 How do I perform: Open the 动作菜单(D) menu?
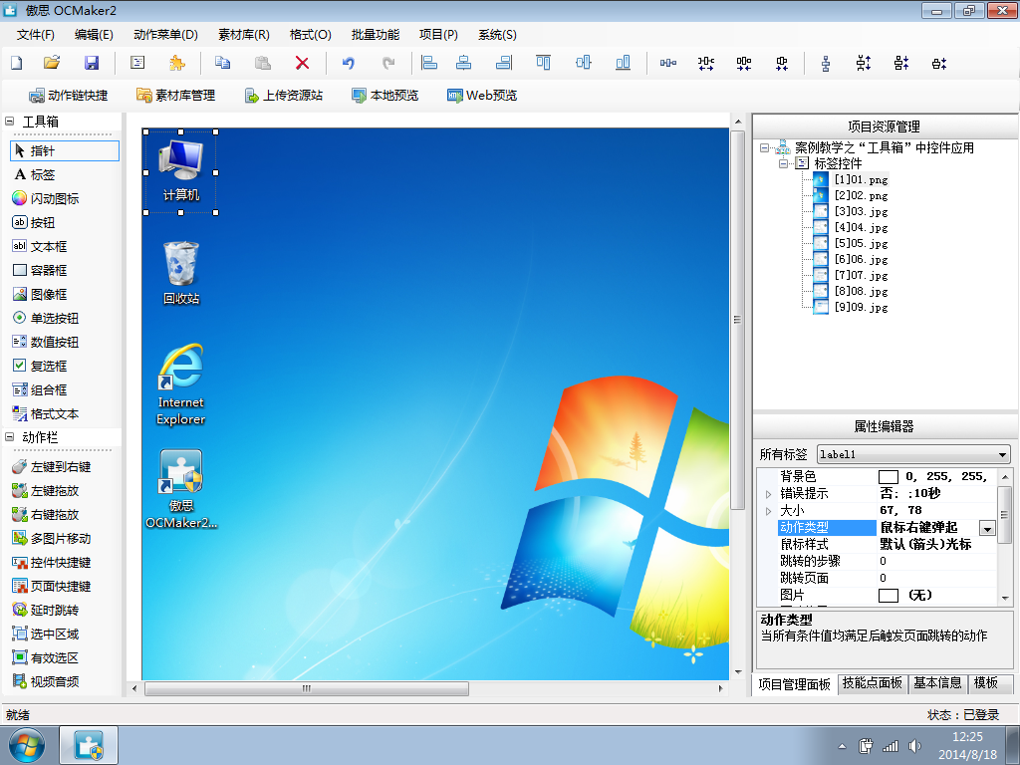(165, 35)
